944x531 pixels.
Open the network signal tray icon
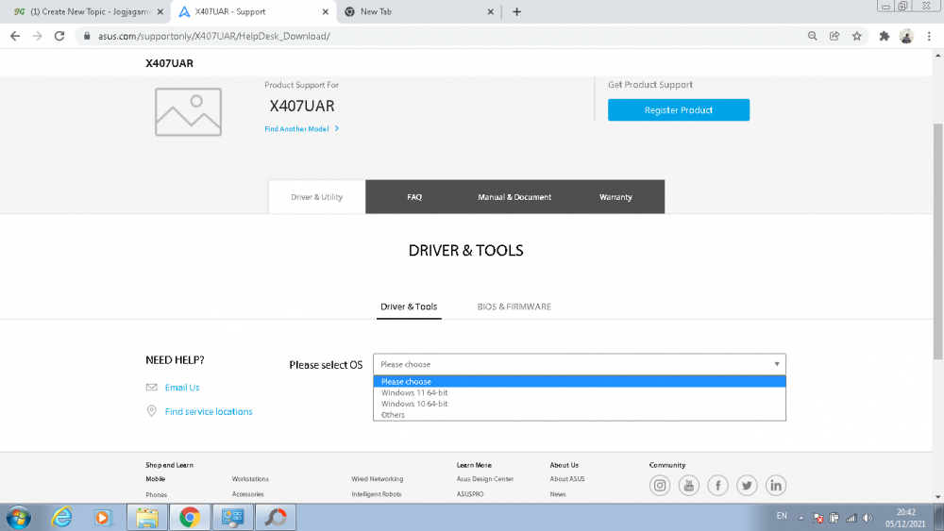point(851,518)
